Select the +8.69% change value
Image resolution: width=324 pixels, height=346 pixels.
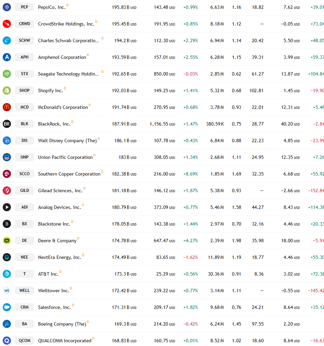coord(190,174)
